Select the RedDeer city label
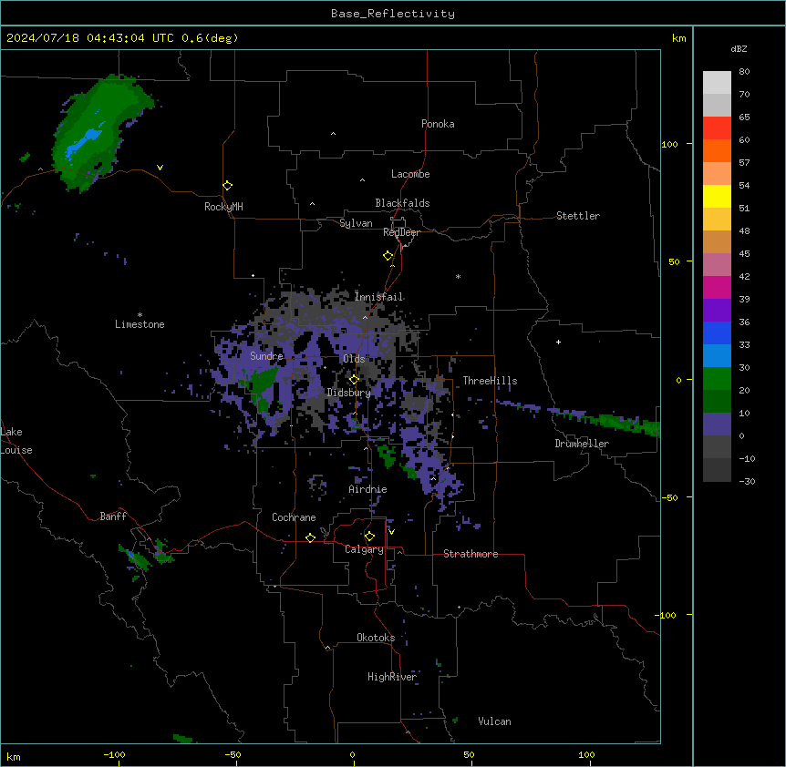Image resolution: width=786 pixels, height=767 pixels. 401,232
